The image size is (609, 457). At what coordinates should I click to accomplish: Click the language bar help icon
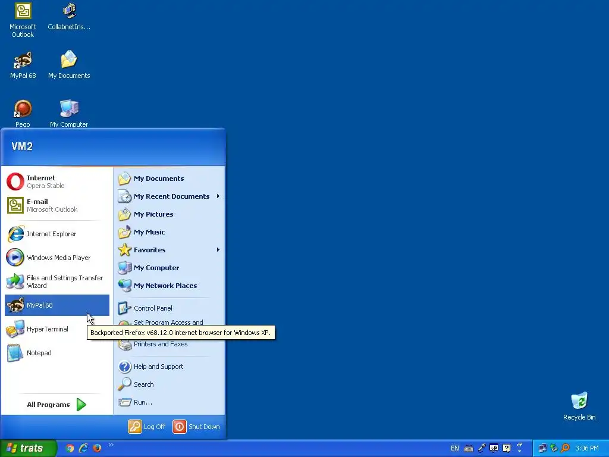[507, 449]
